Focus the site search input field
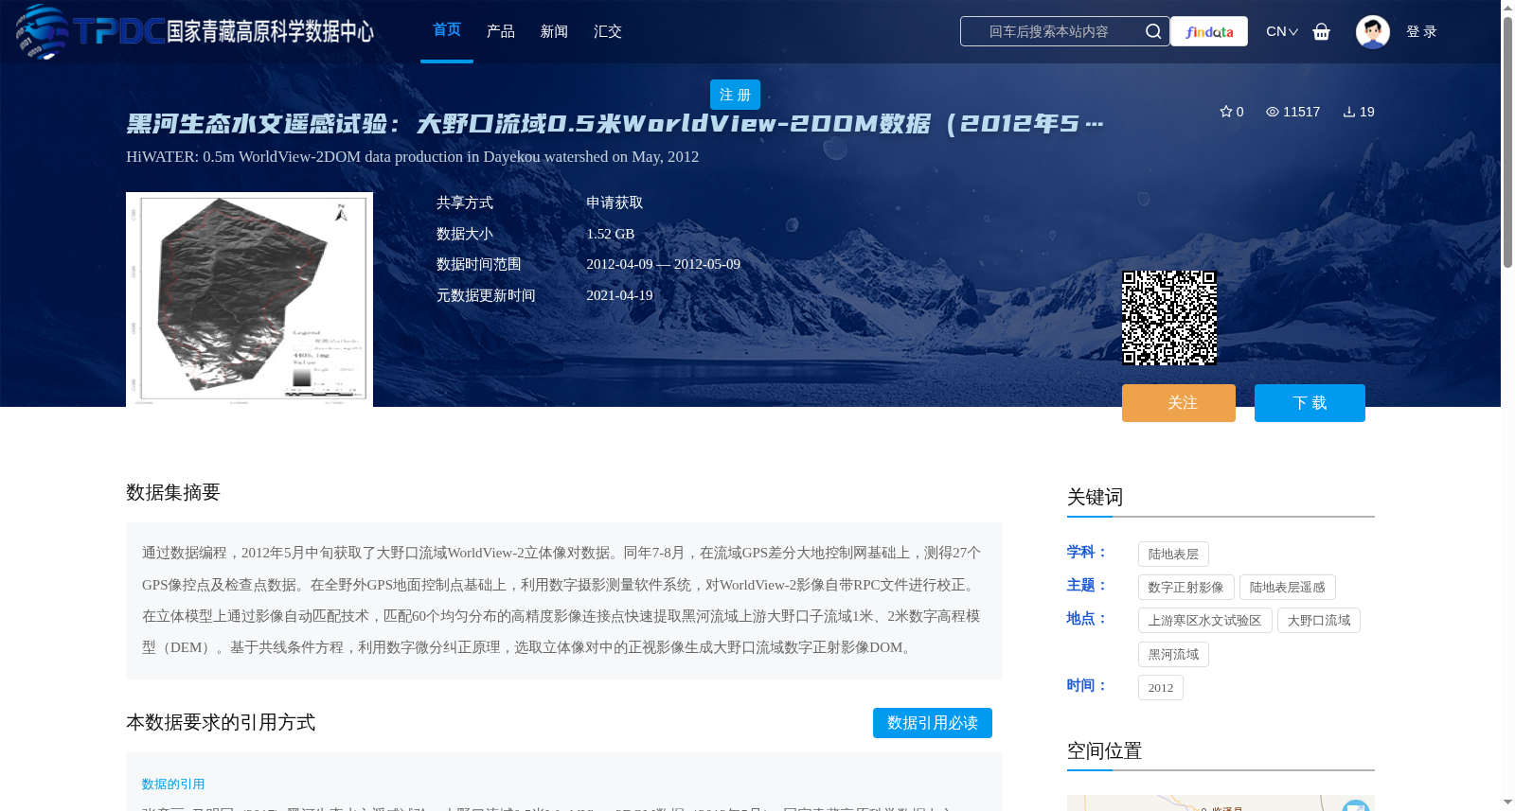This screenshot has height=811, width=1515. (1049, 31)
